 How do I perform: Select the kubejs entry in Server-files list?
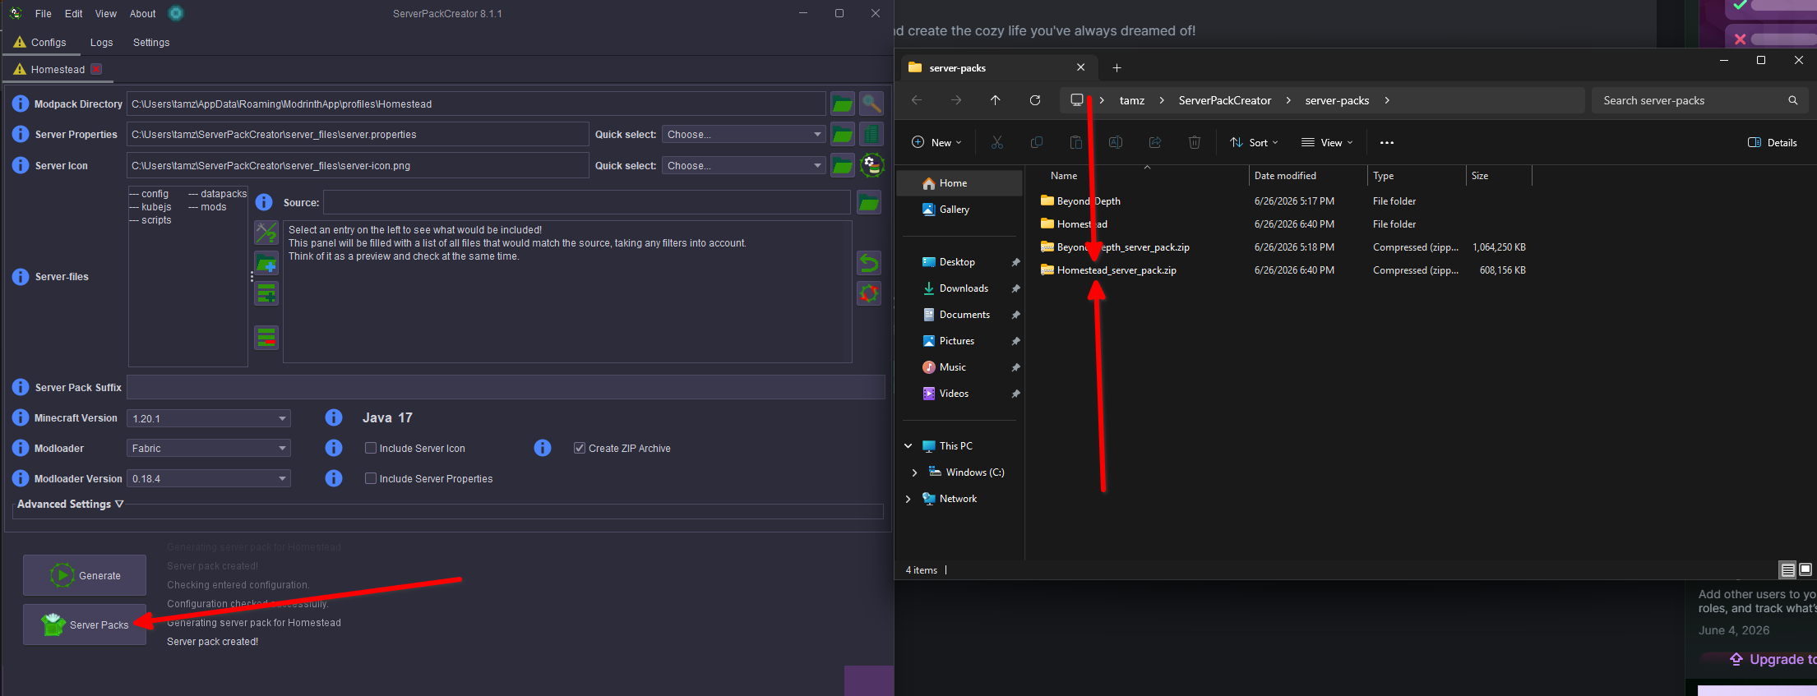click(150, 207)
